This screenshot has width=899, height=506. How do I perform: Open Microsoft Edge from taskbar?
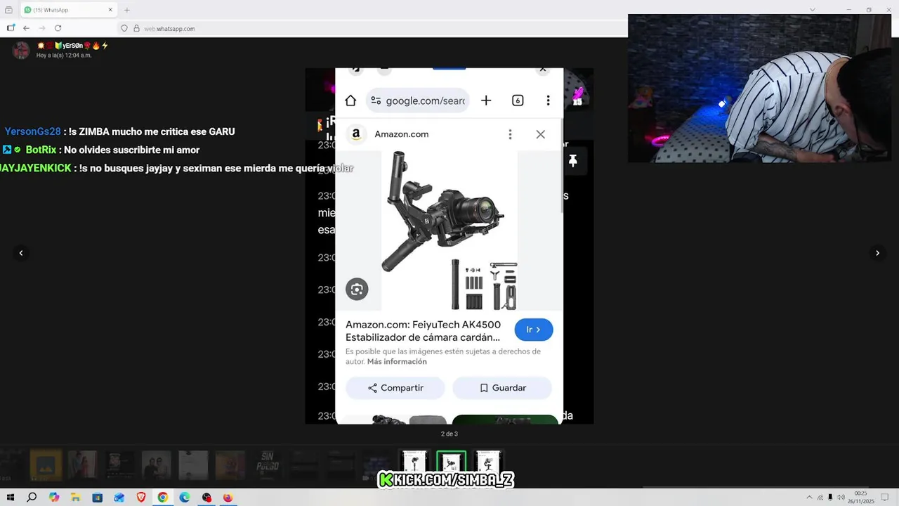point(185,498)
